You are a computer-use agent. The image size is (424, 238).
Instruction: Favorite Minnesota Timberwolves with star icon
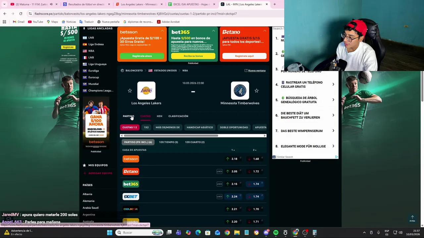(x=256, y=91)
